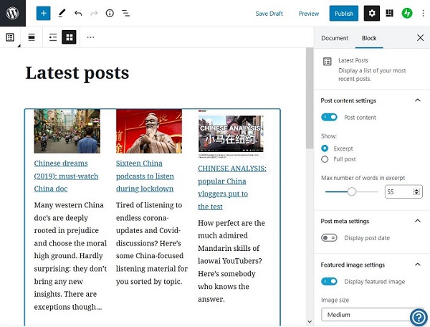Open the green Jetpack icon
The height and width of the screenshot is (327, 430).
(x=407, y=13)
